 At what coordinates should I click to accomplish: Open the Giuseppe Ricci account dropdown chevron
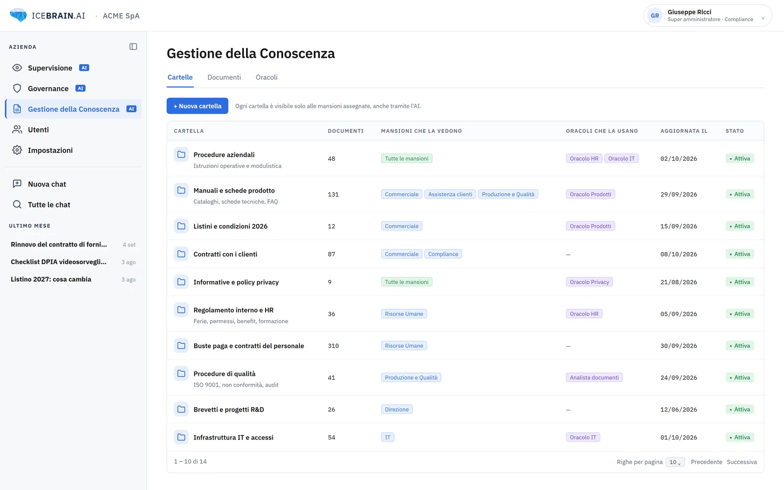(762, 18)
